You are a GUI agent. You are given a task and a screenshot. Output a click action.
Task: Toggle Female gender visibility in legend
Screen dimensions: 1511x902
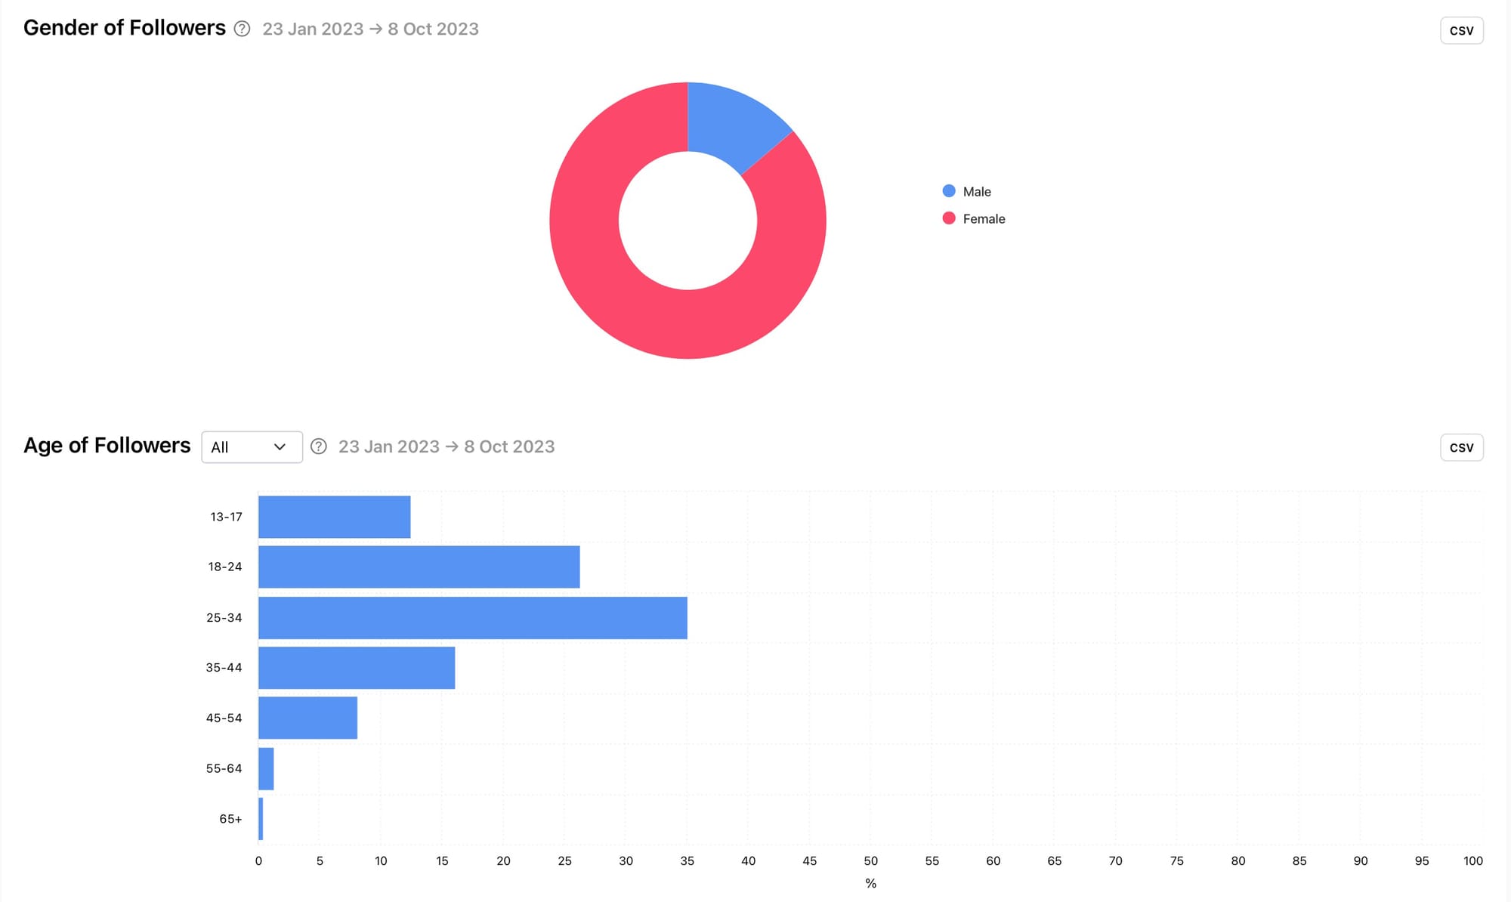[983, 219]
